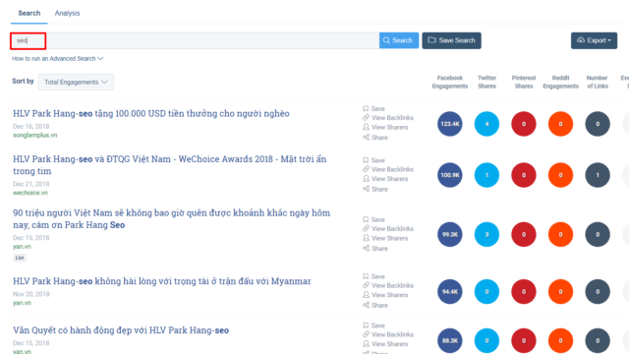View Backlinks for the Văn Quyết article

pos(388,334)
